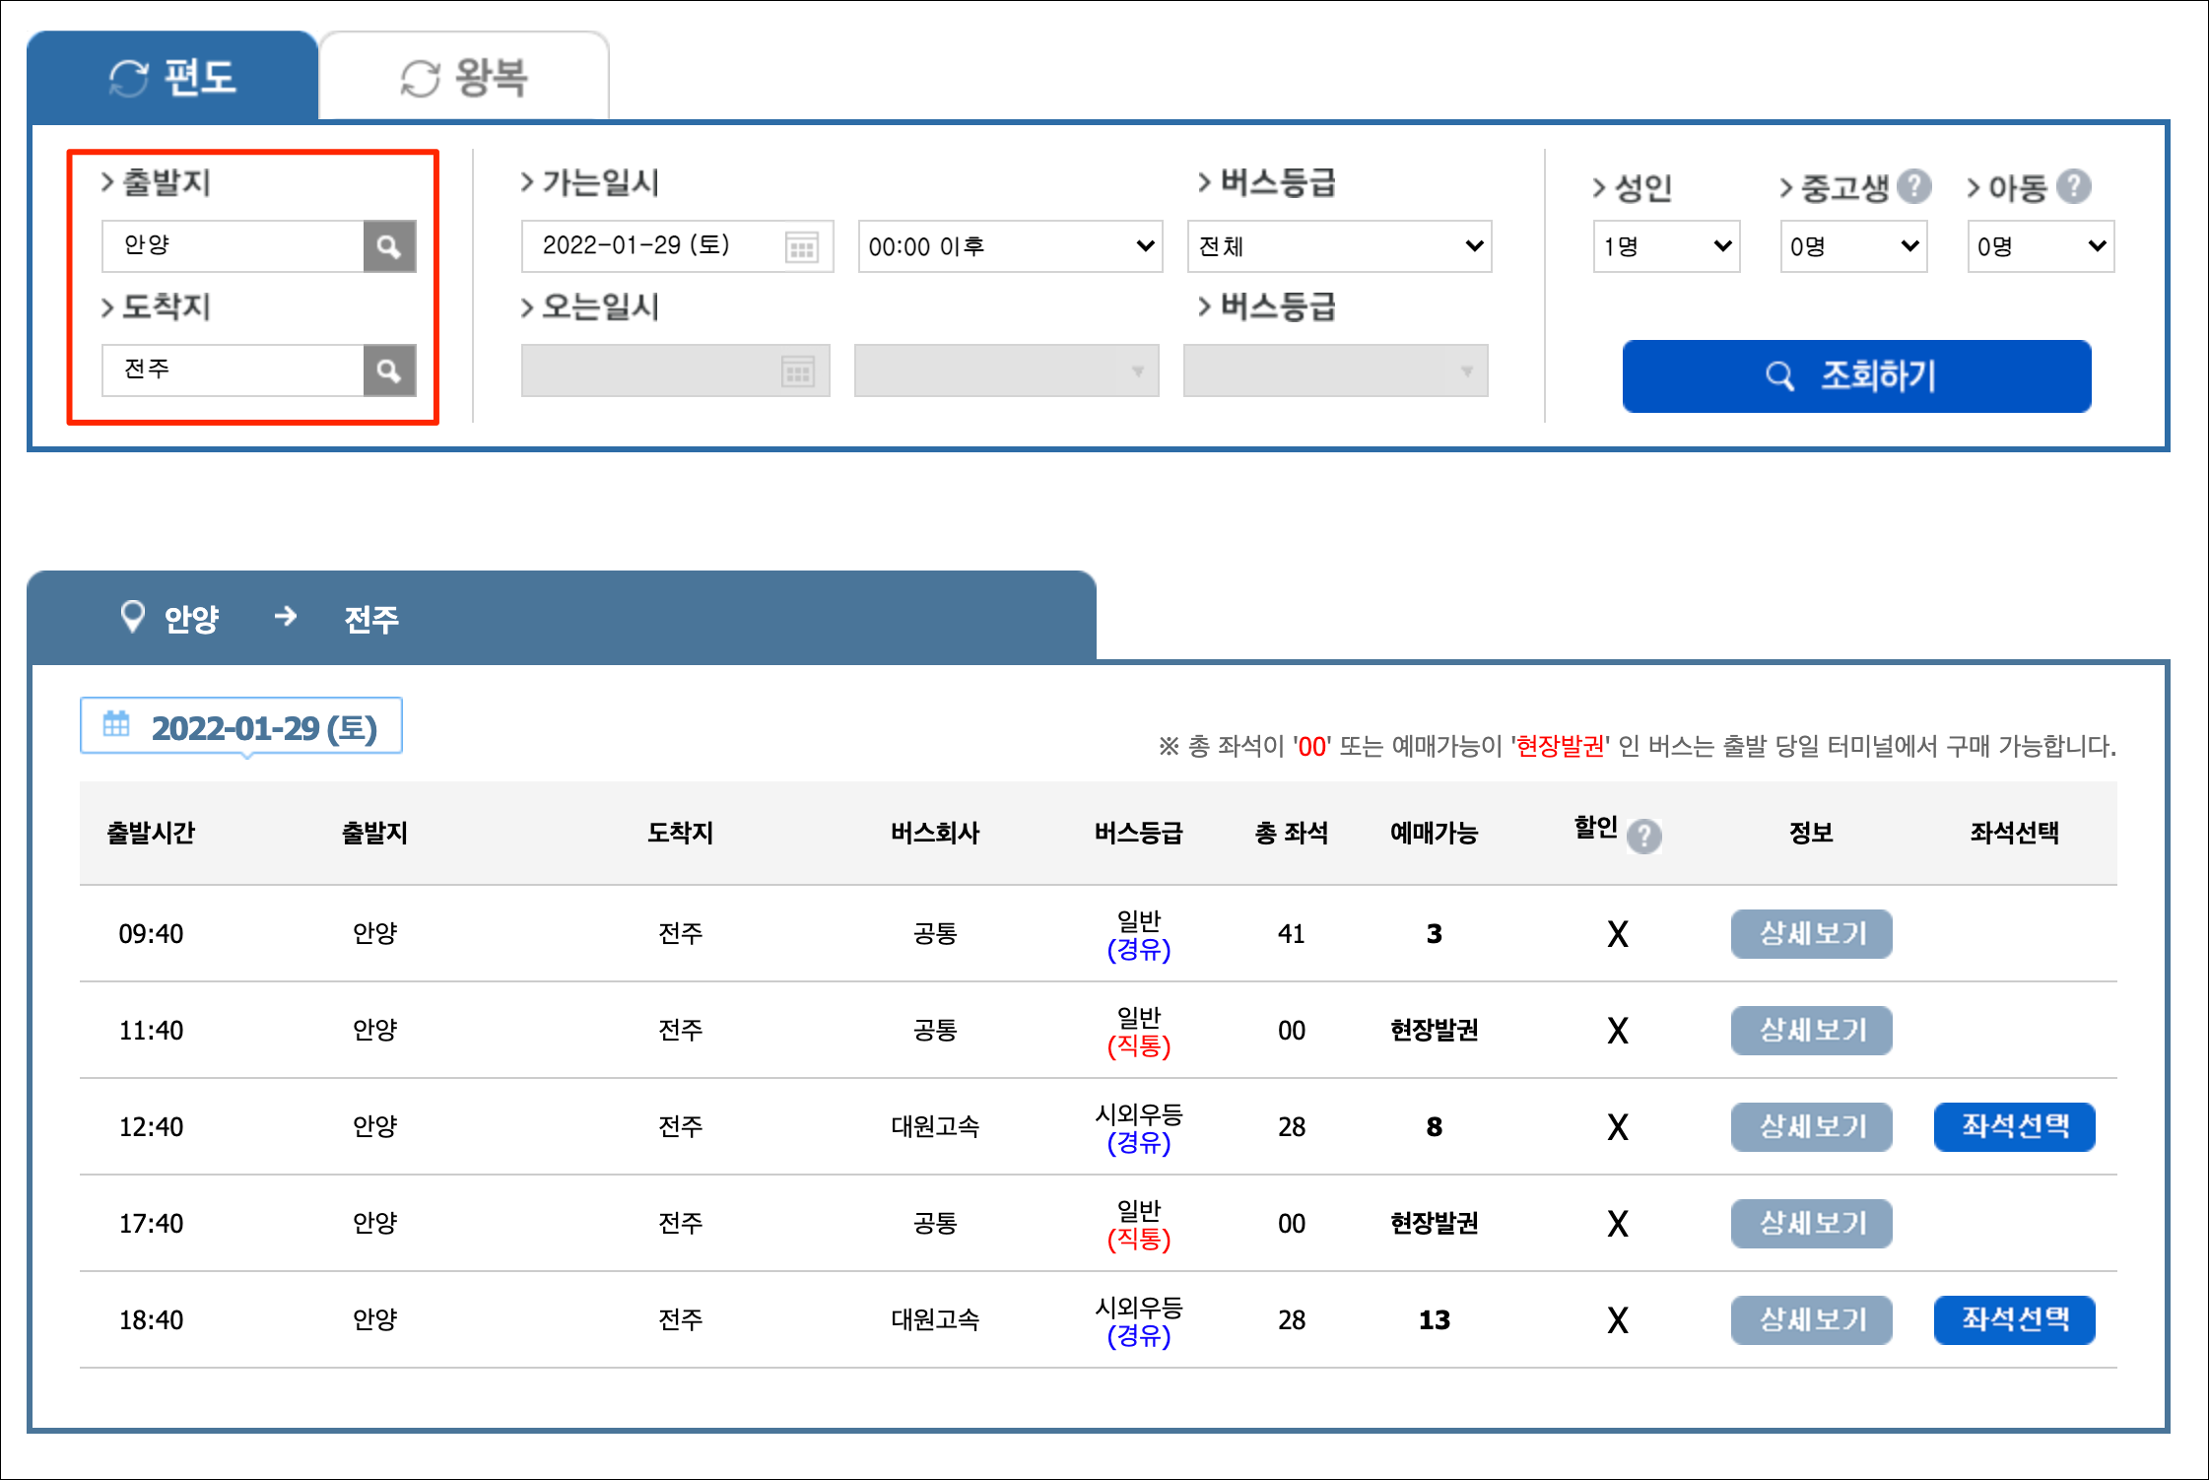Click 상세보기 for the 09:40 bus
Image resolution: width=2209 pixels, height=1480 pixels.
point(1811,933)
